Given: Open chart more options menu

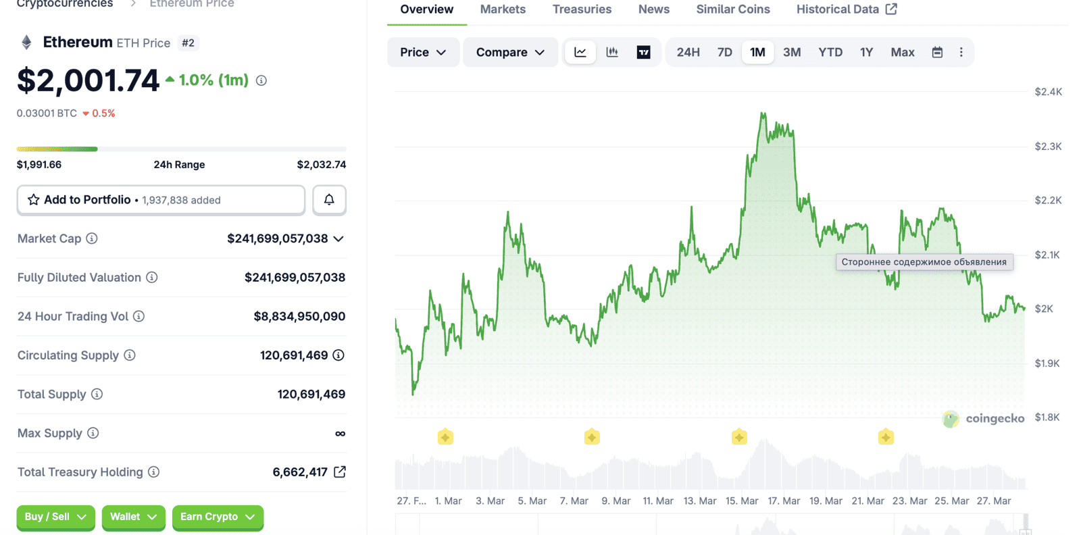Looking at the screenshot, I should point(961,52).
